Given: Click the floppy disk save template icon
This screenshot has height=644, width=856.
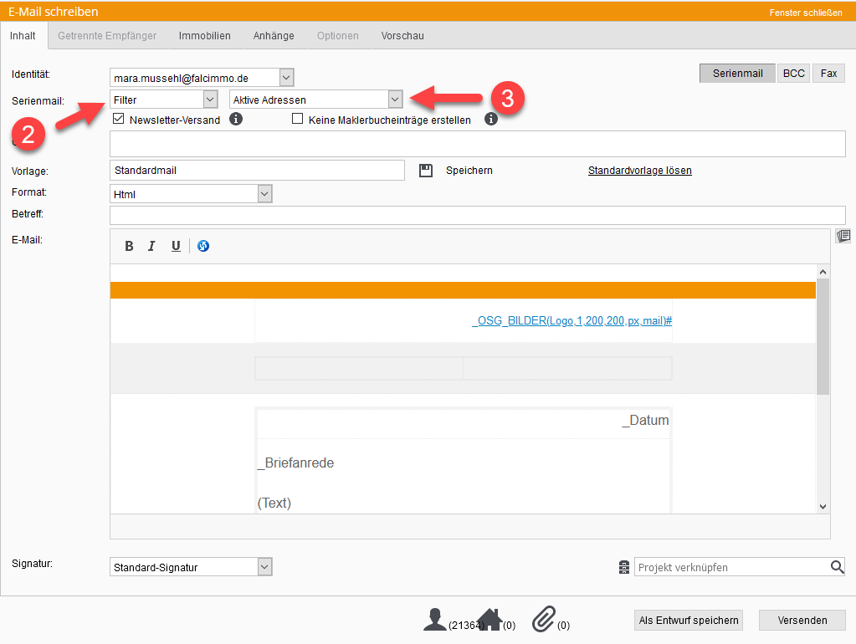Looking at the screenshot, I should point(426,171).
